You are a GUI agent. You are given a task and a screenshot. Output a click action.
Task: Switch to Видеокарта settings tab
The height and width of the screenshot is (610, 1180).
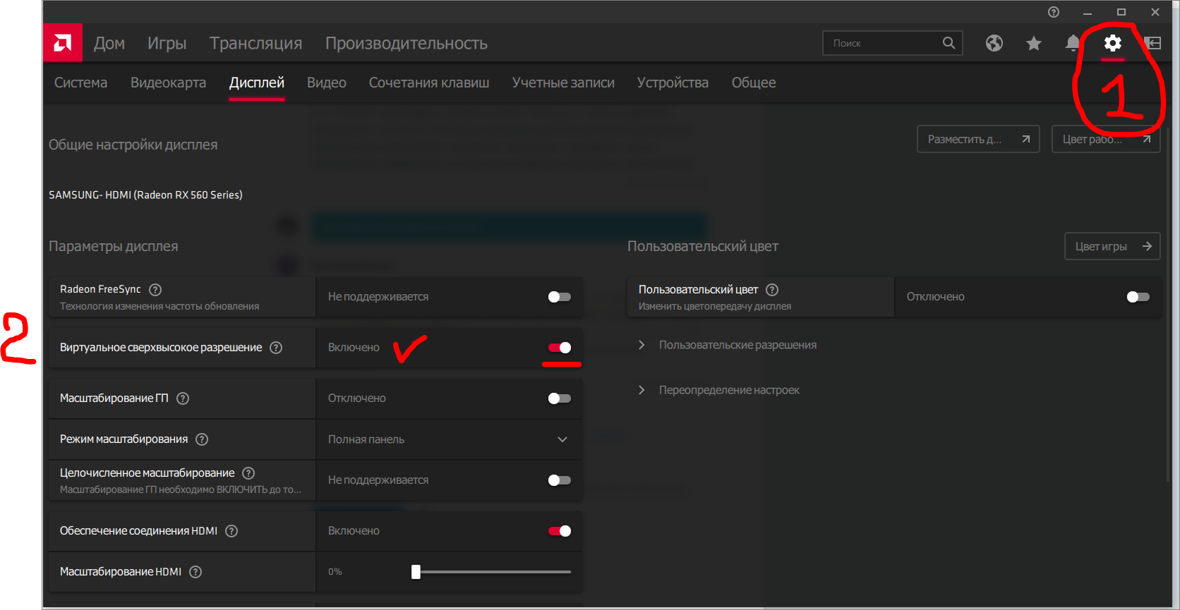(169, 83)
